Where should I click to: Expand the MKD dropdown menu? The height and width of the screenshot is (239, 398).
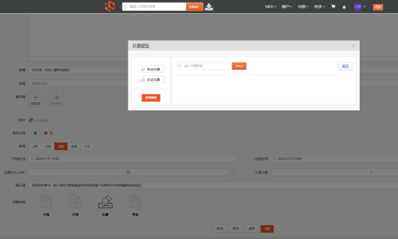270,7
